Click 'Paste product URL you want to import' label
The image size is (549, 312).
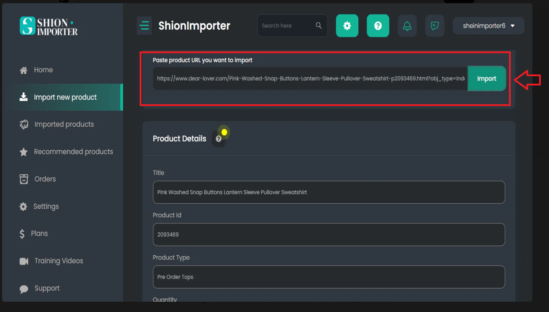(x=202, y=60)
